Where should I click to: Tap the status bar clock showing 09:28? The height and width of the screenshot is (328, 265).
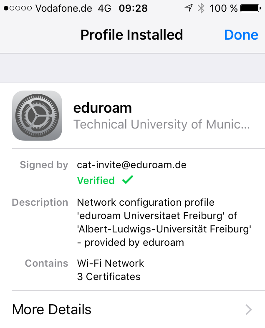(133, 8)
